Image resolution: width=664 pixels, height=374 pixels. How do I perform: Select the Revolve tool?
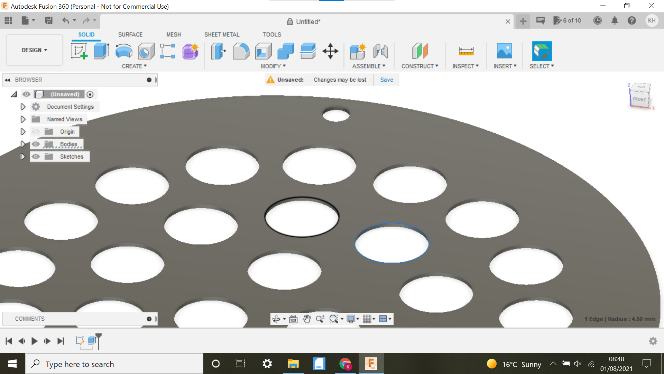[123, 51]
